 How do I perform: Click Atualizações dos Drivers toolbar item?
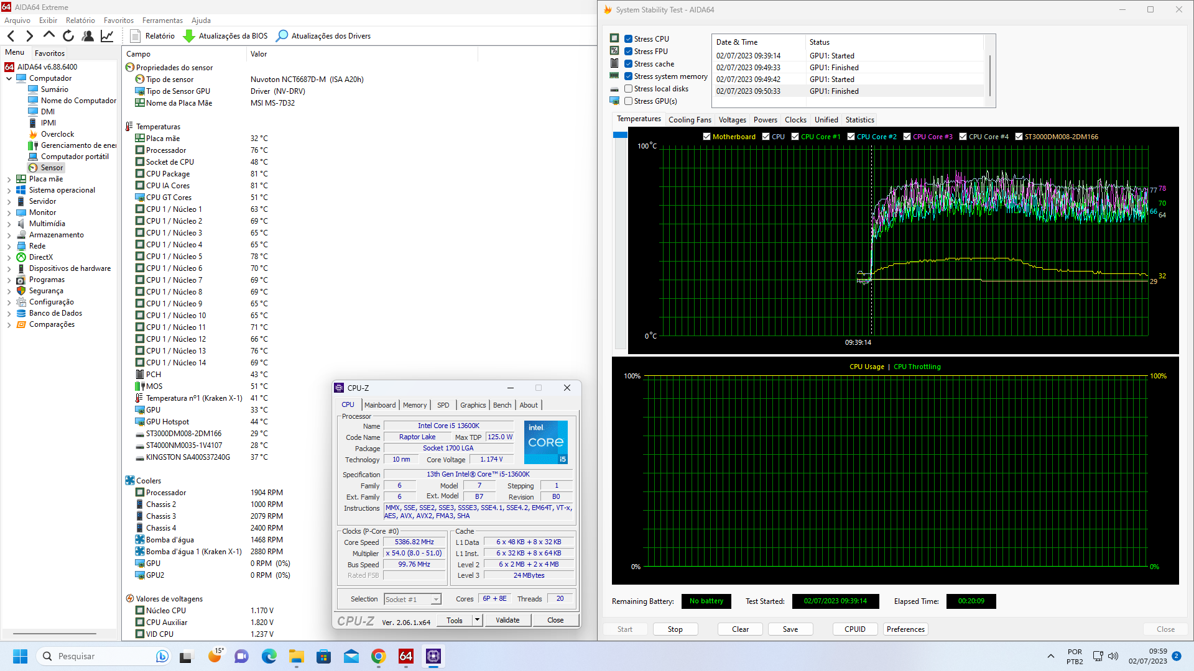[x=323, y=36]
